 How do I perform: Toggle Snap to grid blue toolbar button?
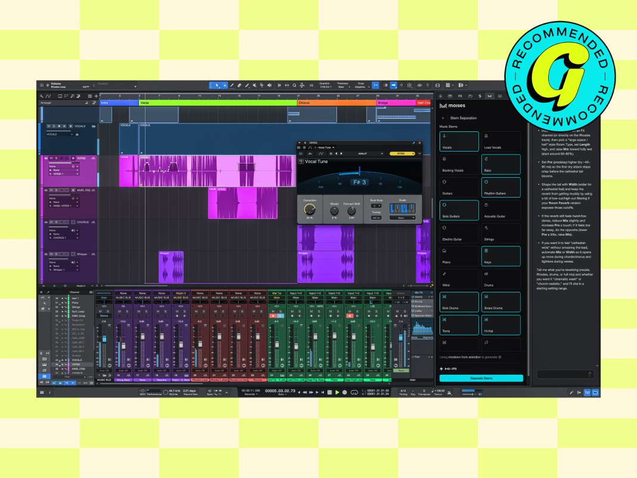(375, 85)
